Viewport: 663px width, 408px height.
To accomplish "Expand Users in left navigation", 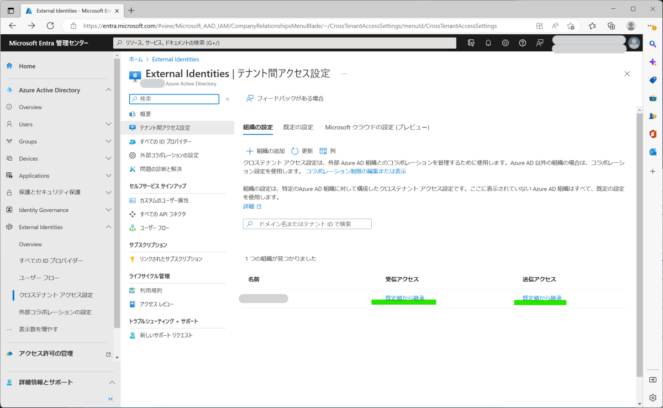I will tap(108, 124).
